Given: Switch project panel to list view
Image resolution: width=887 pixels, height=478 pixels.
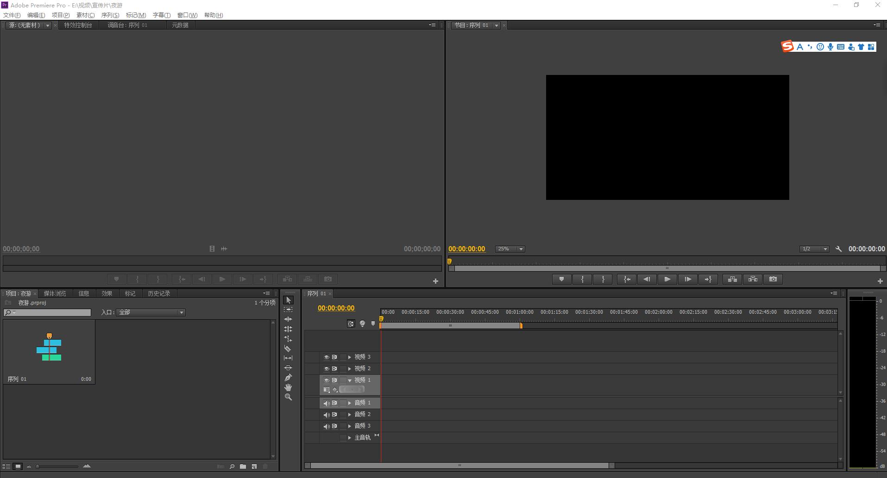Looking at the screenshot, I should (x=6, y=466).
